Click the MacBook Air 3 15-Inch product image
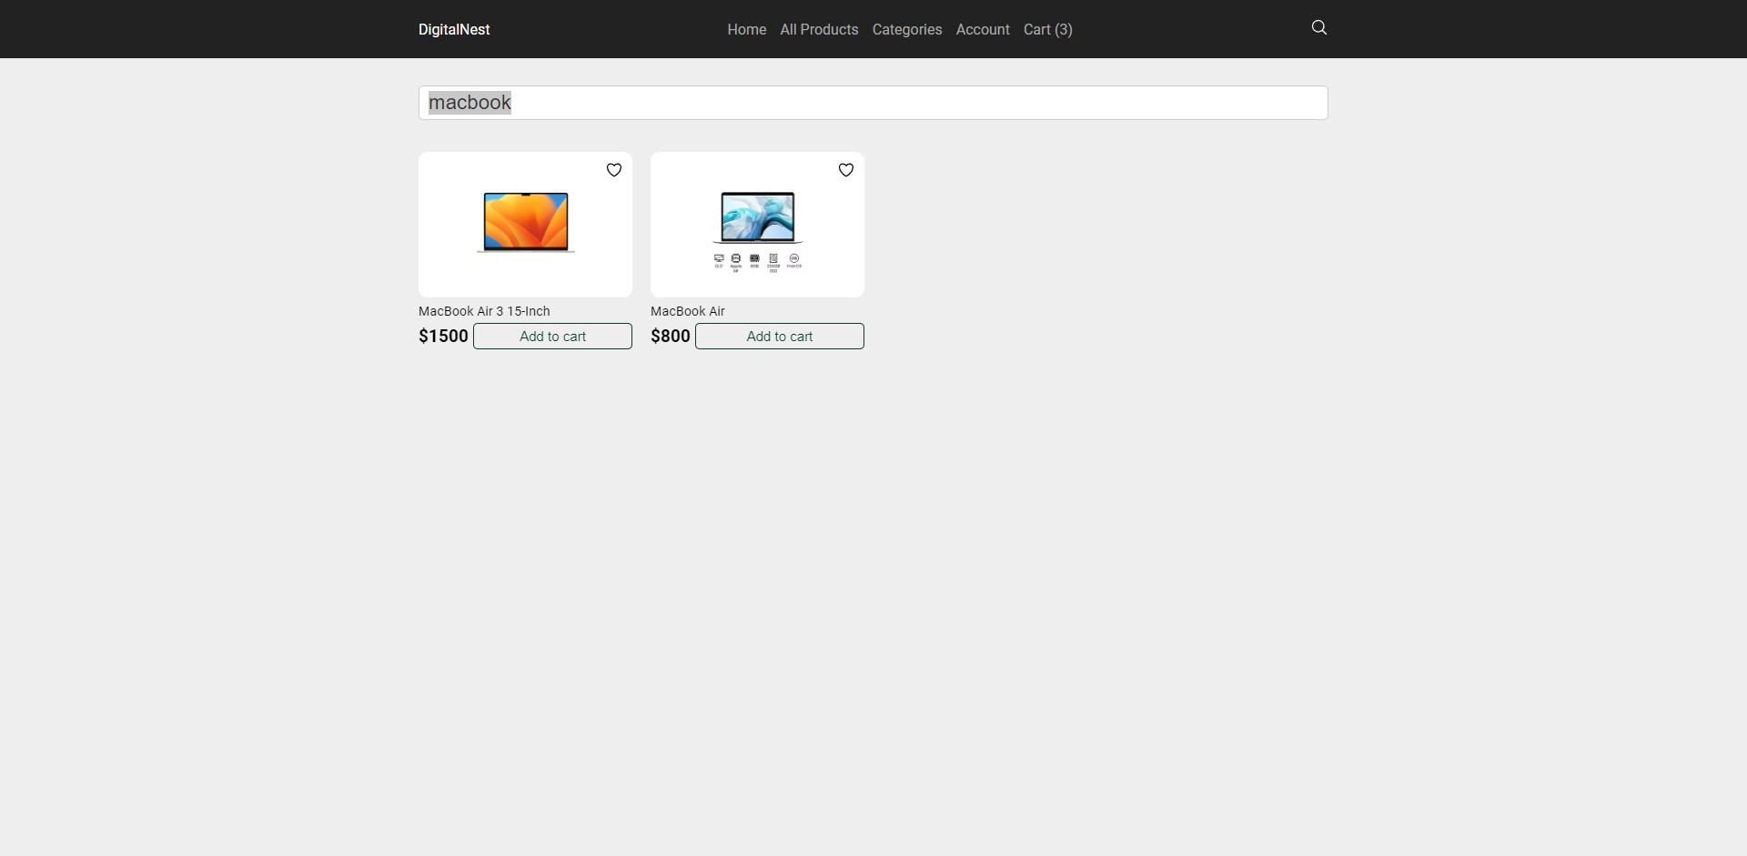This screenshot has height=856, width=1747. [525, 224]
